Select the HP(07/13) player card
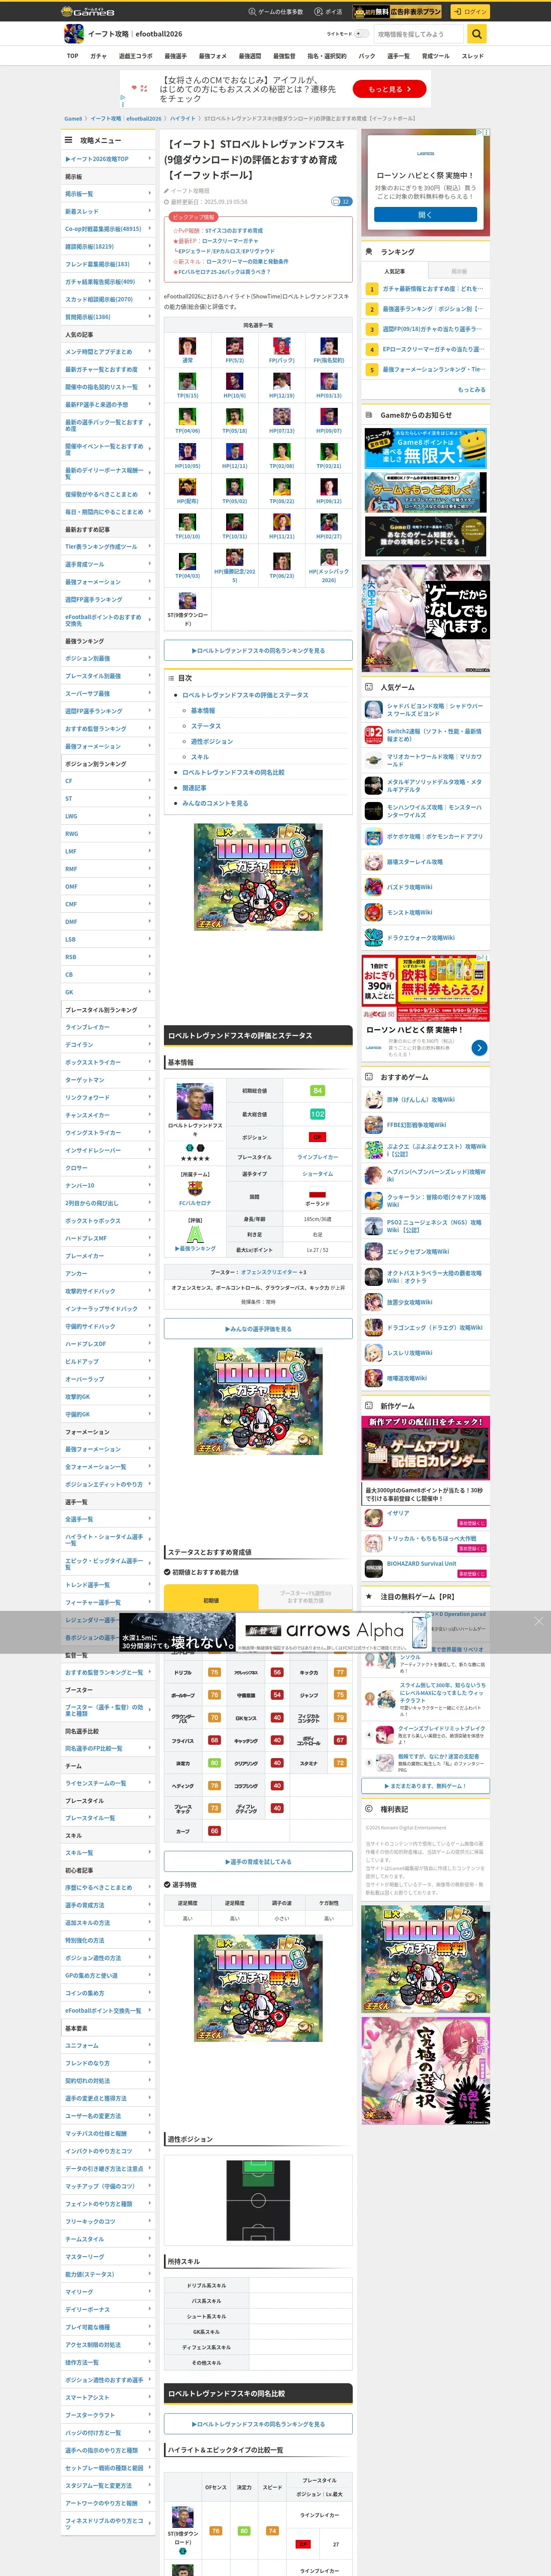The height and width of the screenshot is (2576, 551). pos(282,416)
